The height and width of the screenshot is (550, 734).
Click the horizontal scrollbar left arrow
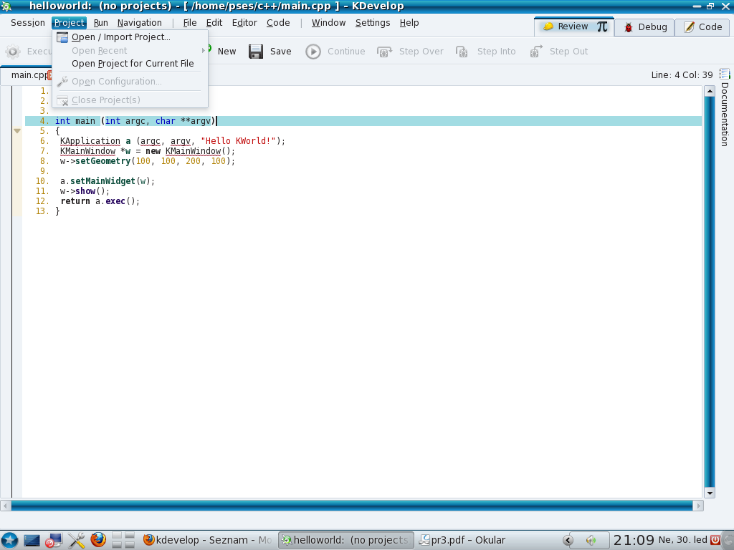6,506
